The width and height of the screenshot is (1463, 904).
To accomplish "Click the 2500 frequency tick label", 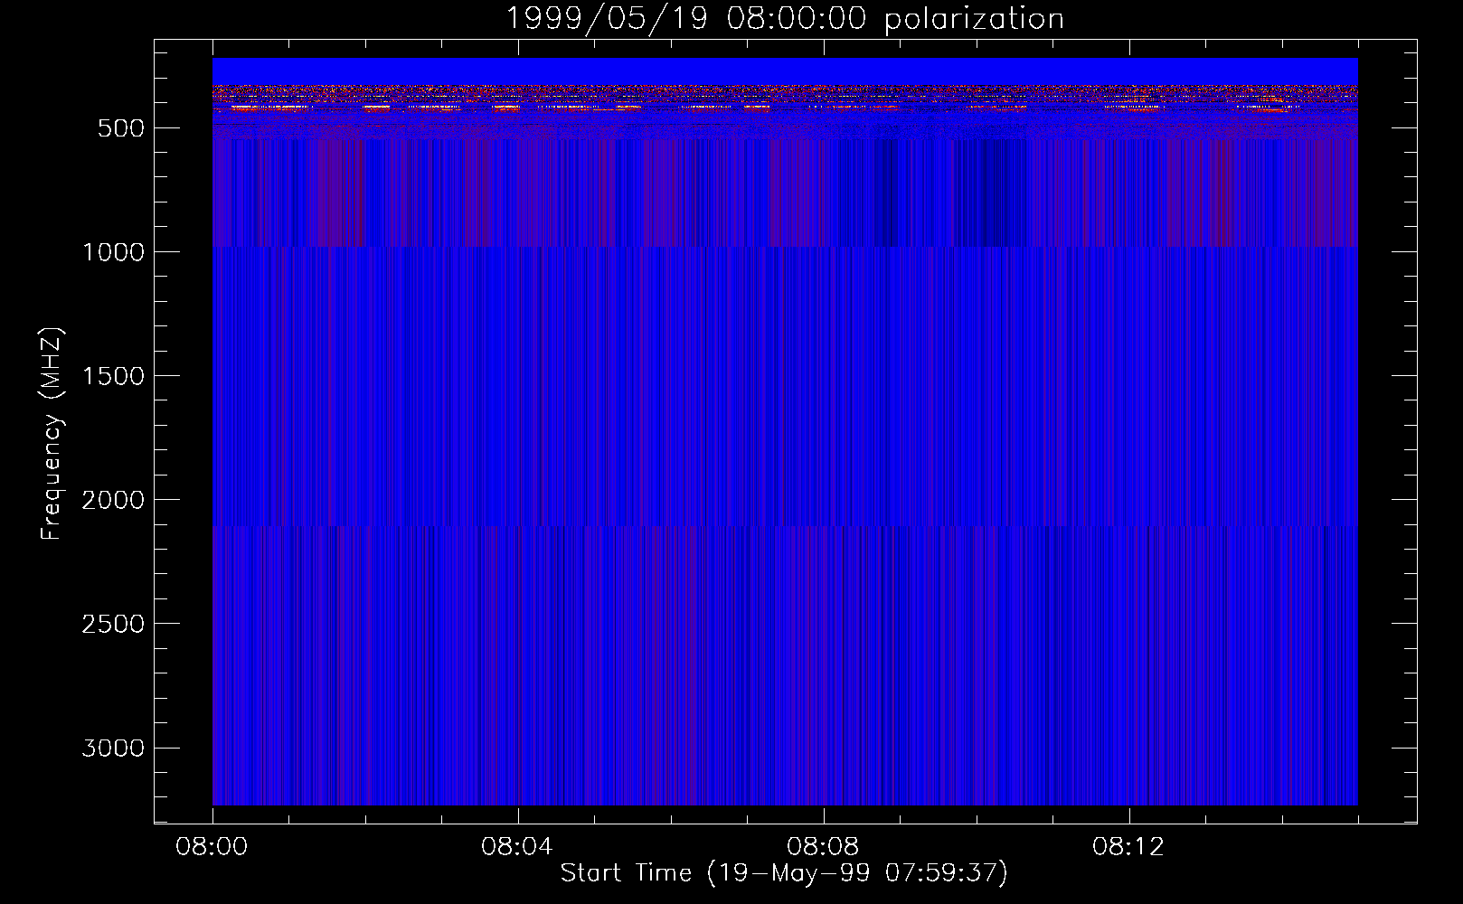I will pos(113,624).
